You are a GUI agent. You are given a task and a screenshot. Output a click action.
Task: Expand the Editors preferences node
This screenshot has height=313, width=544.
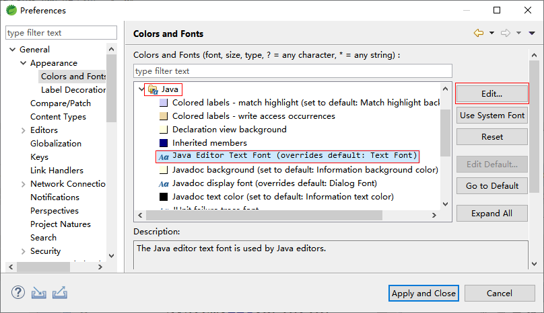pos(24,130)
